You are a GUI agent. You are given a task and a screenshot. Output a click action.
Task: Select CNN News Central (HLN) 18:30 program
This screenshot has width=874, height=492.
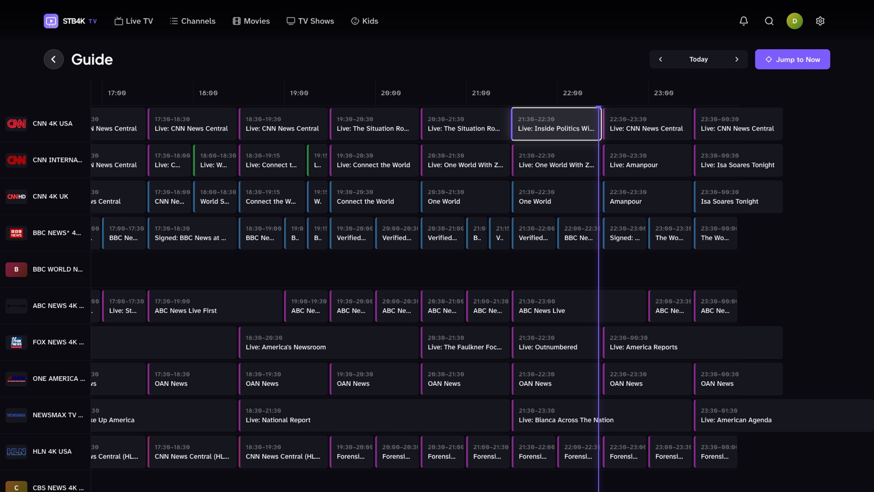coord(283,452)
